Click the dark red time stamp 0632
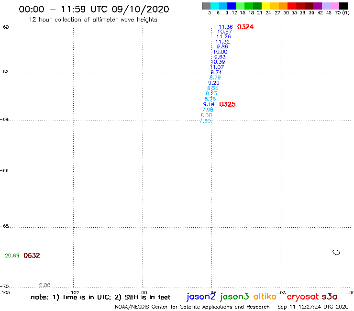 click(x=32, y=255)
